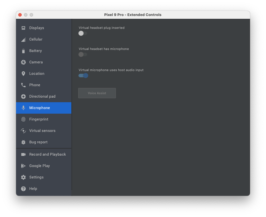This screenshot has height=217, width=266.
Task: Disable Virtual microphone uses host audio input
Action: click(x=83, y=75)
